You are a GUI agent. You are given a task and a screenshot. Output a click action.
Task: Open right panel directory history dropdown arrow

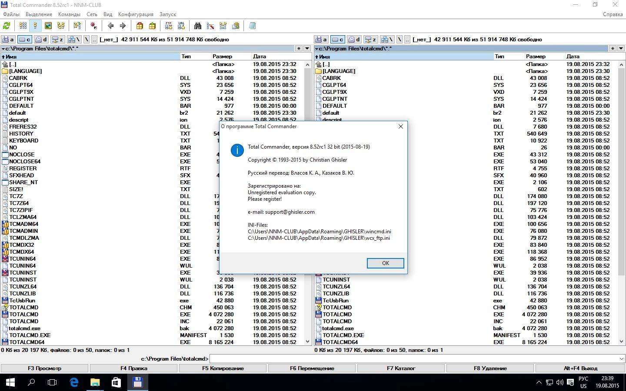317,48
